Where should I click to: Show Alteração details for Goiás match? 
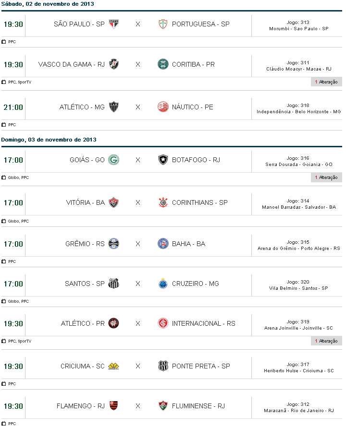[326, 178]
